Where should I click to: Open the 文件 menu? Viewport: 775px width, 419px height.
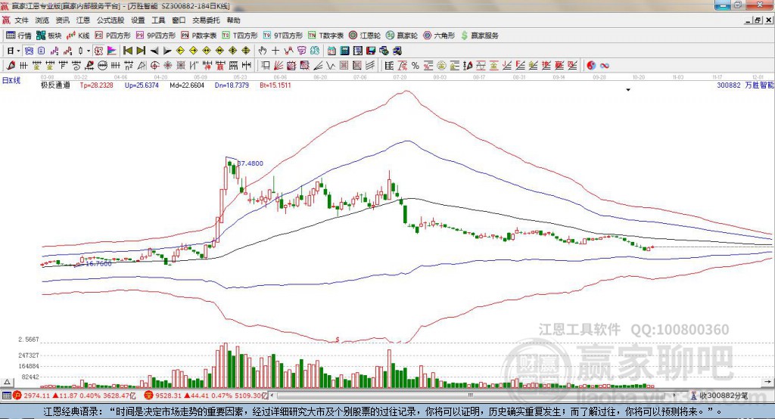click(22, 20)
